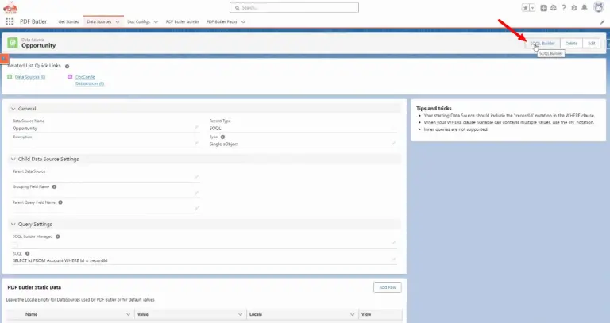Edit SOQL Builder Managed pencil icon
Viewport: 610px width, 323px height.
click(x=393, y=243)
